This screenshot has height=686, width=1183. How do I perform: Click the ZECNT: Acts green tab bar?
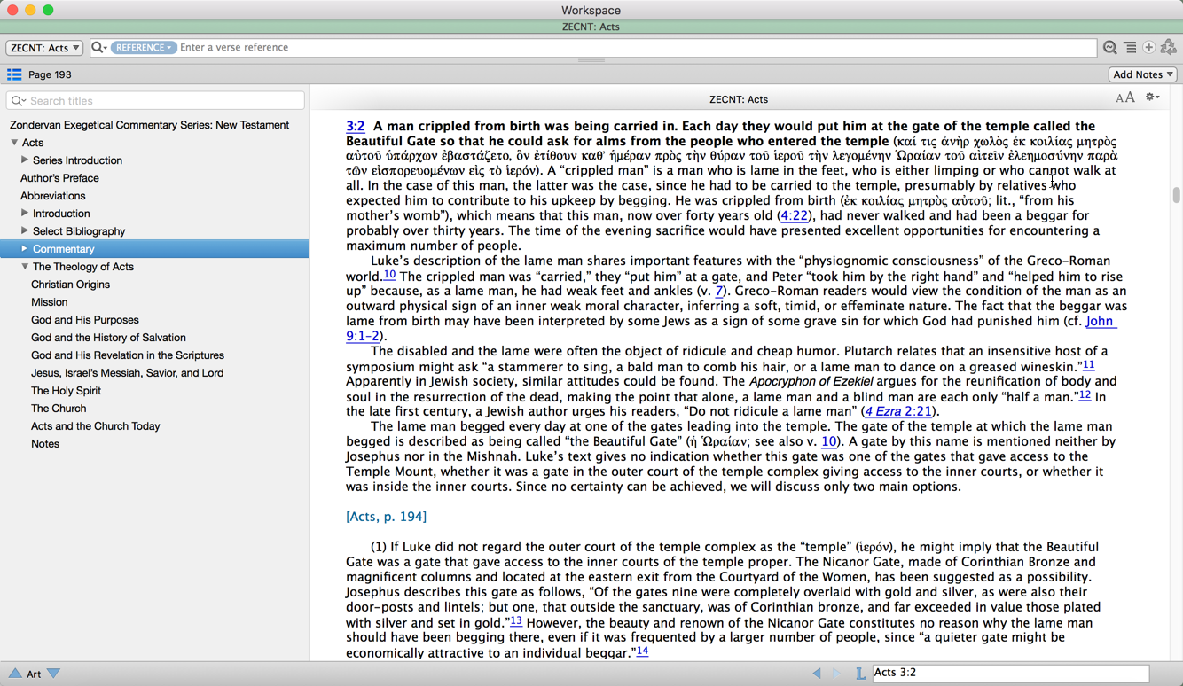[591, 27]
